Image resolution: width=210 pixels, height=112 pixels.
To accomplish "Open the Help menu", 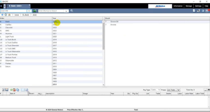I will click(x=206, y=6).
